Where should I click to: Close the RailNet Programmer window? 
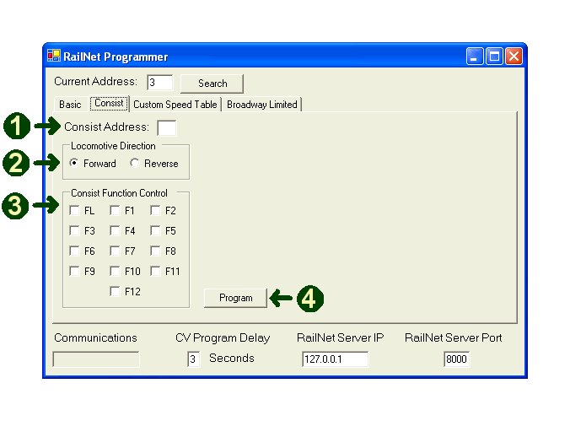514,57
